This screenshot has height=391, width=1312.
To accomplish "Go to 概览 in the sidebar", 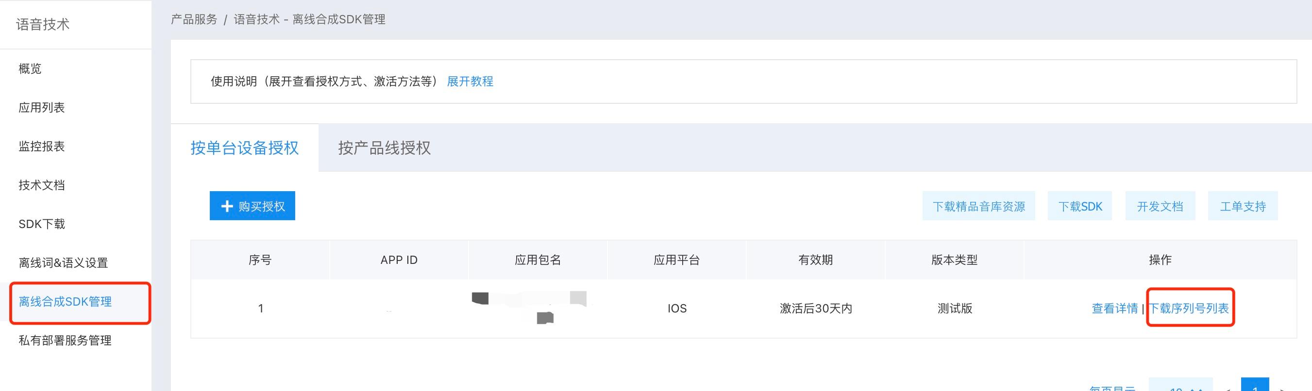I will click(30, 69).
